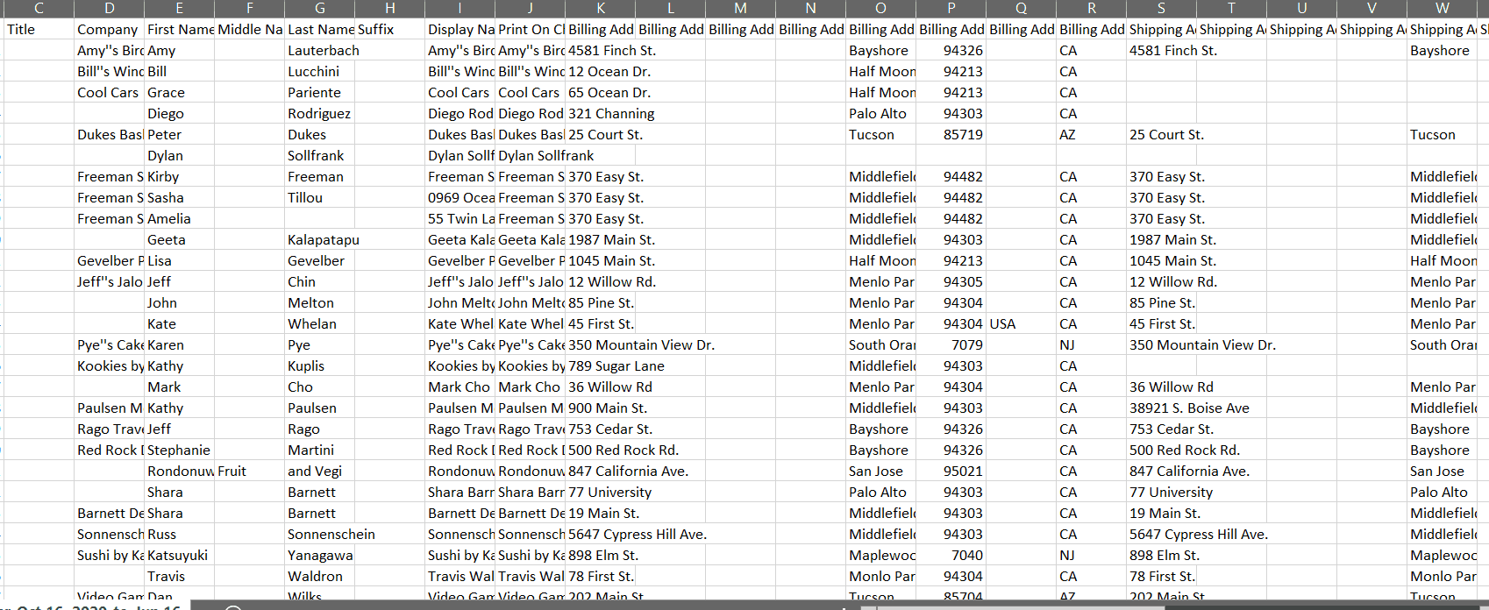Image resolution: width=1489 pixels, height=610 pixels.
Task: Select the Sollfrank last name cell
Action: click(320, 155)
